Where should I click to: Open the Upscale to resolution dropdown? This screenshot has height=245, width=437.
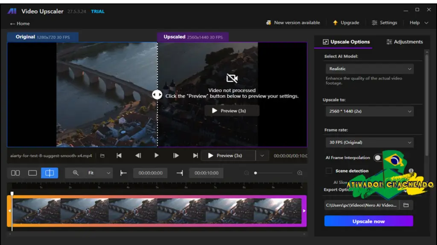370,111
